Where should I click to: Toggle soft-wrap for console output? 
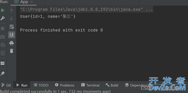click(12, 27)
